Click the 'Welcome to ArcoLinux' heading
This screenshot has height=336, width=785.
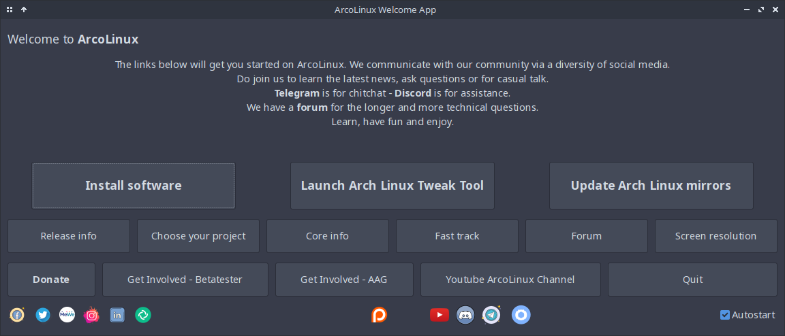(73, 39)
